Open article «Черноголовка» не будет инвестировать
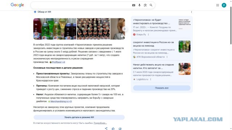Screen dimensions: 232x130 click(x=152, y=22)
